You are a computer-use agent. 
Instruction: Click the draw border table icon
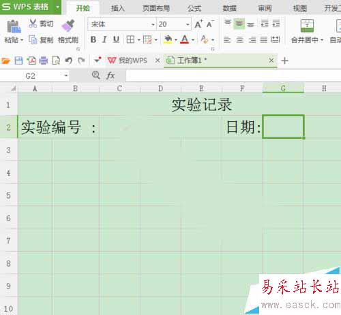[x=147, y=39]
